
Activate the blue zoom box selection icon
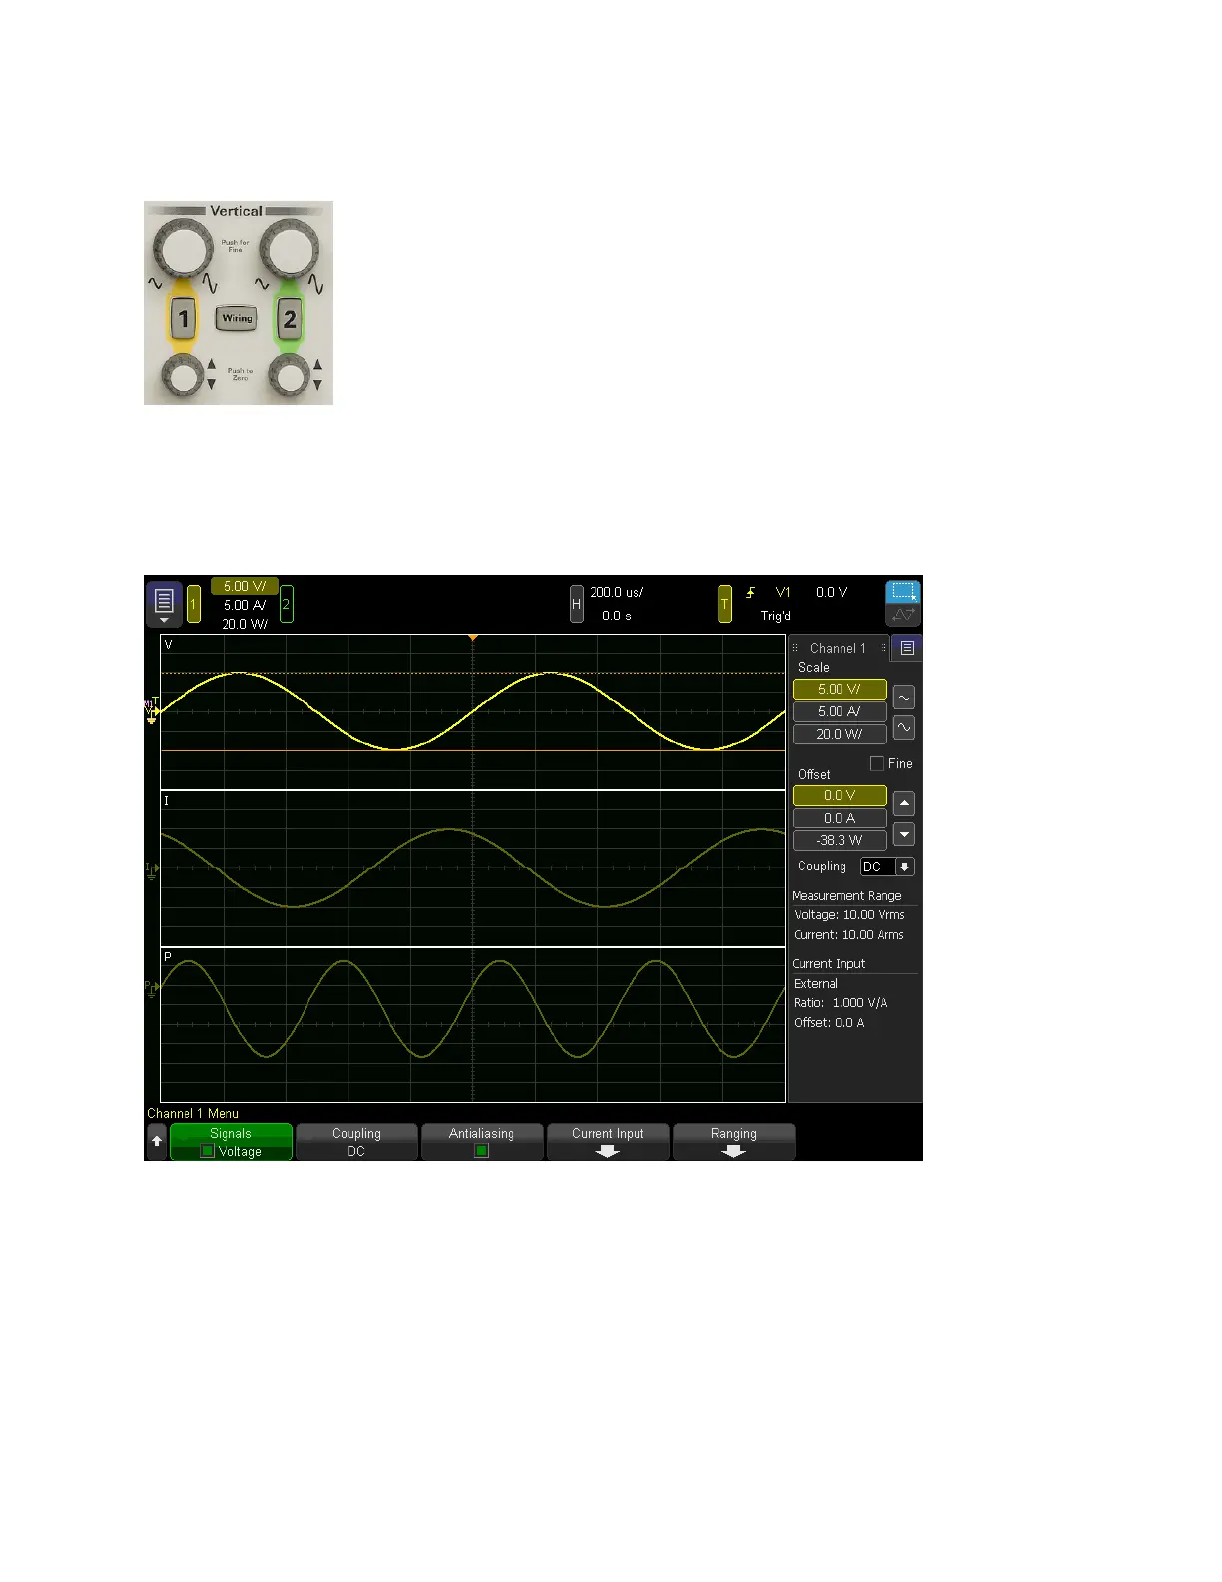coord(903,591)
